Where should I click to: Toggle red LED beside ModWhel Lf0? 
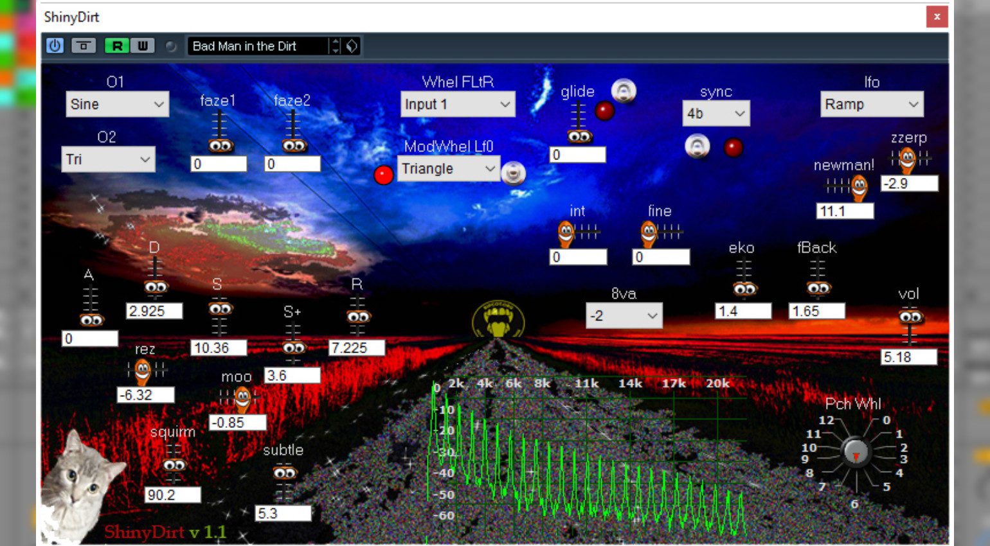383,175
